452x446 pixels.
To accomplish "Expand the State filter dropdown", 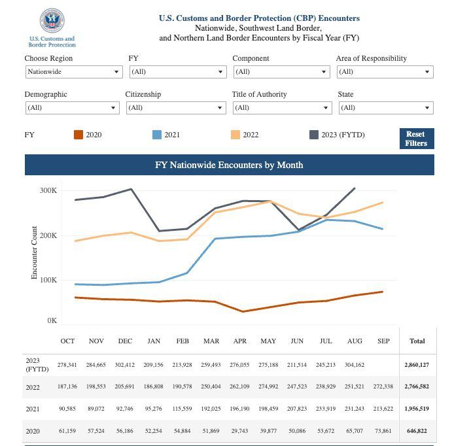I will pyautogui.click(x=385, y=108).
